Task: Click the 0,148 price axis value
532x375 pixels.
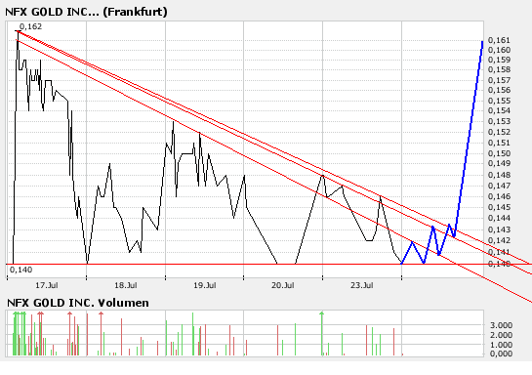Action: [499, 175]
